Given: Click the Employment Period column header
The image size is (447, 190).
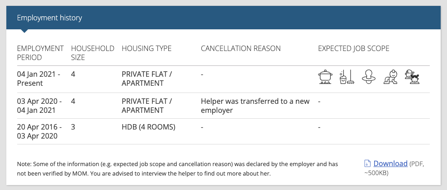Looking at the screenshot, I should (40, 53).
